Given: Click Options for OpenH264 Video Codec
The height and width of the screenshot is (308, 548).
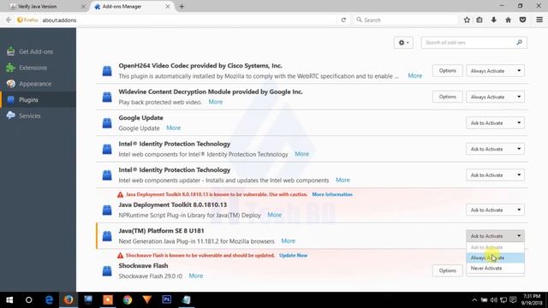Looking at the screenshot, I should 447,70.
